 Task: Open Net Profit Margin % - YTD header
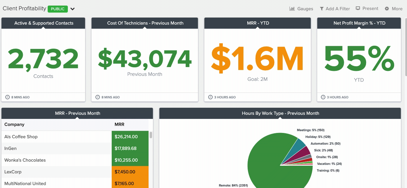[359, 23]
